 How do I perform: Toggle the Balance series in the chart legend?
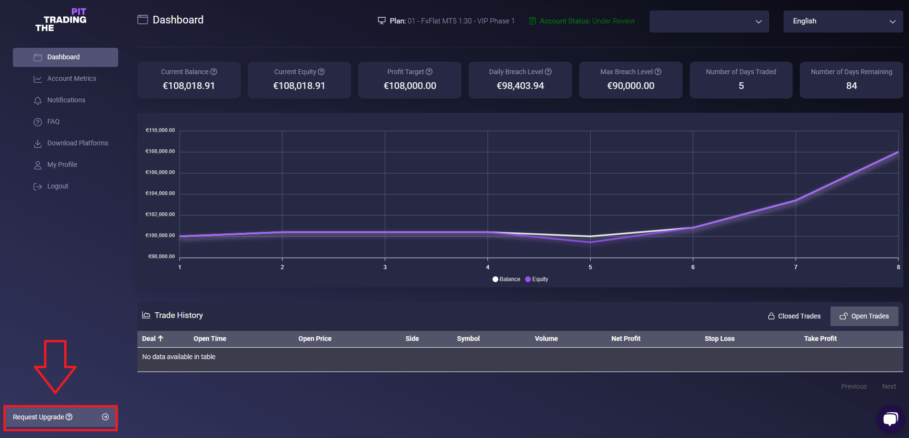[506, 279]
